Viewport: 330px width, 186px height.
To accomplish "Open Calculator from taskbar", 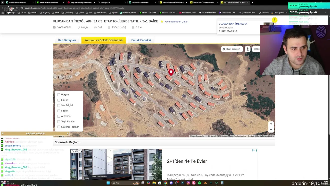I will 222,183.
